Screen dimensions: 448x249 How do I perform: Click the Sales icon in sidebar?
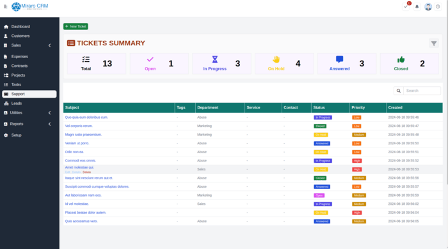click(5, 45)
